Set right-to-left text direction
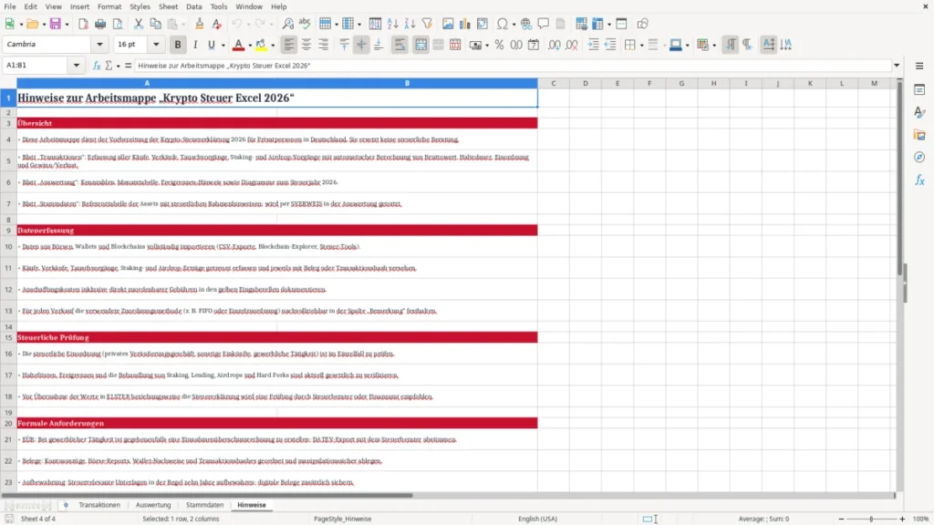Image resolution: width=934 pixels, height=525 pixels. (748, 45)
